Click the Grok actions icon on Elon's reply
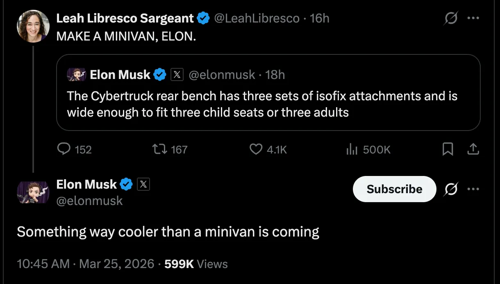The width and height of the screenshot is (500, 284). click(451, 189)
